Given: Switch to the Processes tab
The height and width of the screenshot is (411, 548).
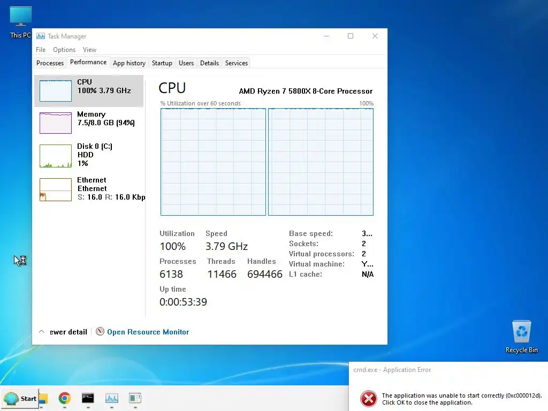Looking at the screenshot, I should (x=50, y=63).
